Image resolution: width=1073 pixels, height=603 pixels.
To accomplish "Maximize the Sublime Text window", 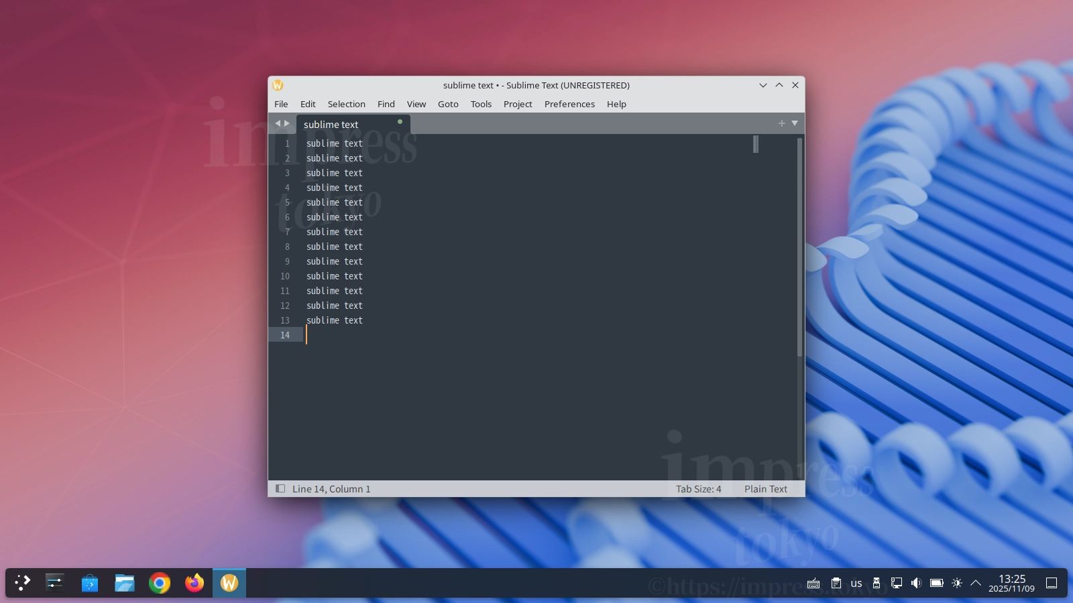I will (x=779, y=85).
